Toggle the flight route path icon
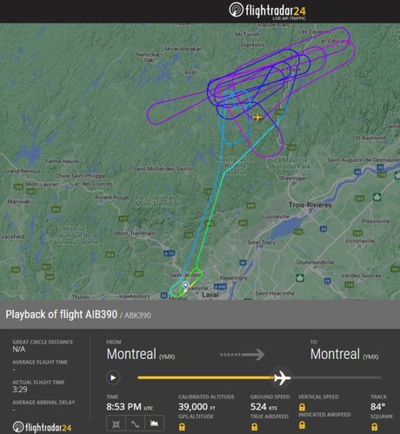 click(135, 424)
